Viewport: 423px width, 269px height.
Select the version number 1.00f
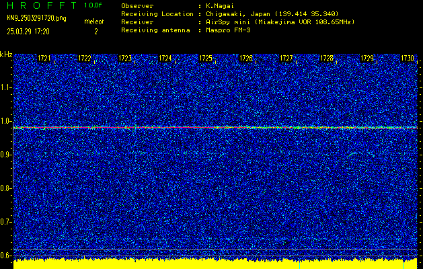click(93, 5)
